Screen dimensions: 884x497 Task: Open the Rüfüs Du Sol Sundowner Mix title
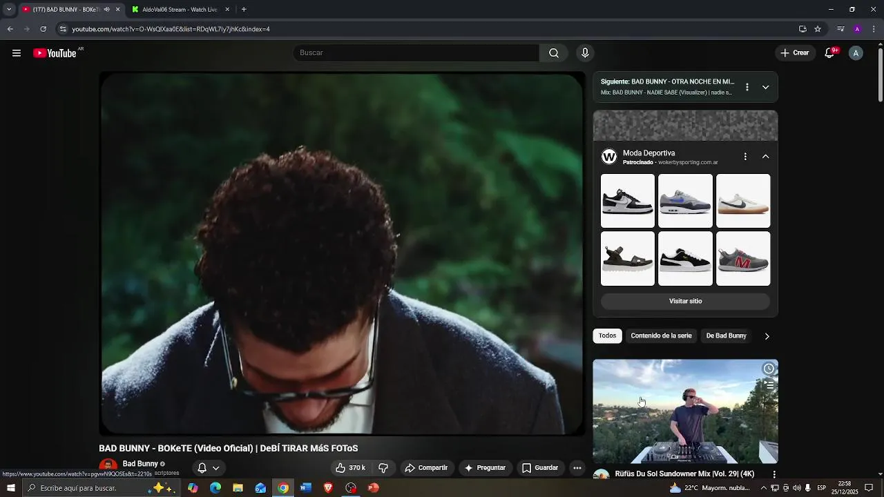click(x=684, y=474)
